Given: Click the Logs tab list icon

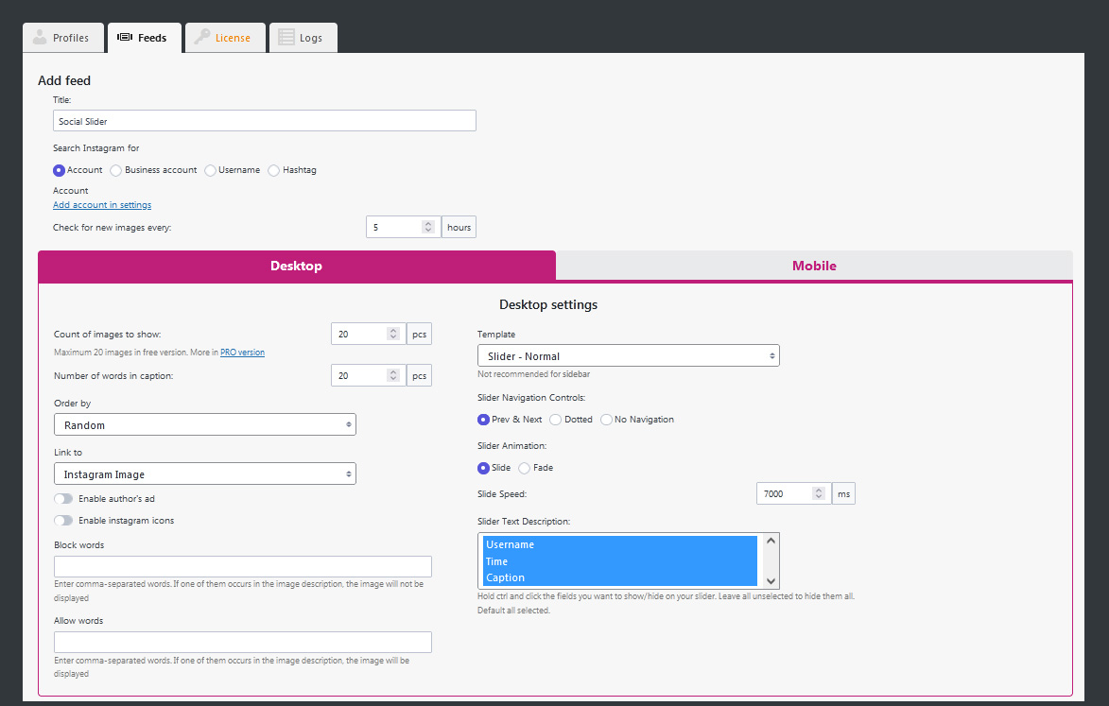Looking at the screenshot, I should [x=286, y=38].
